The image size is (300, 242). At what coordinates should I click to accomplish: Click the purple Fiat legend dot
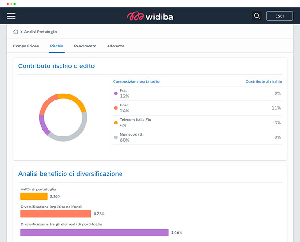[116, 94]
